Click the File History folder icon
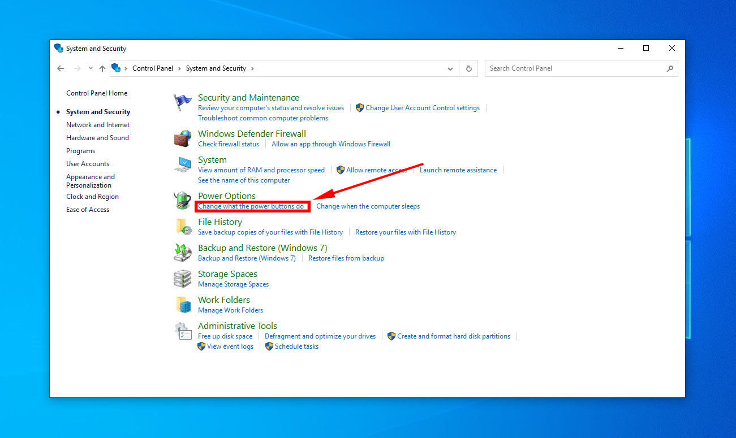 (183, 227)
